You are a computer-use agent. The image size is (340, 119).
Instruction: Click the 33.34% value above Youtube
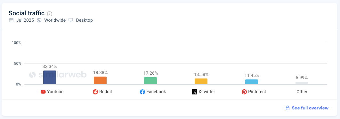pyautogui.click(x=50, y=67)
